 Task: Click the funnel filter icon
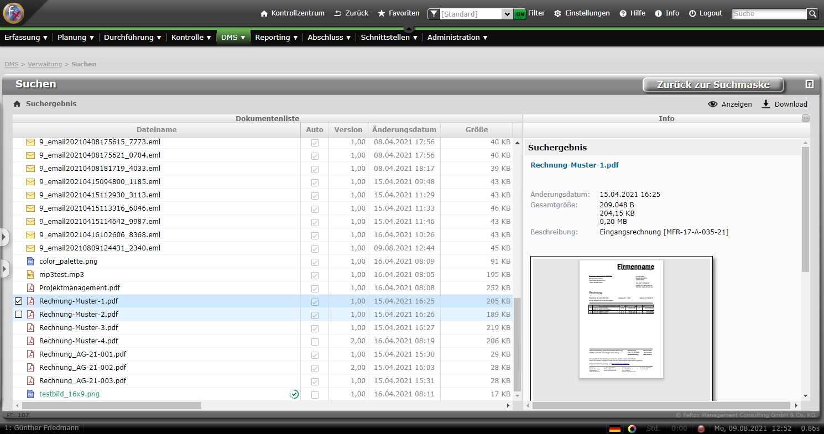click(x=434, y=14)
